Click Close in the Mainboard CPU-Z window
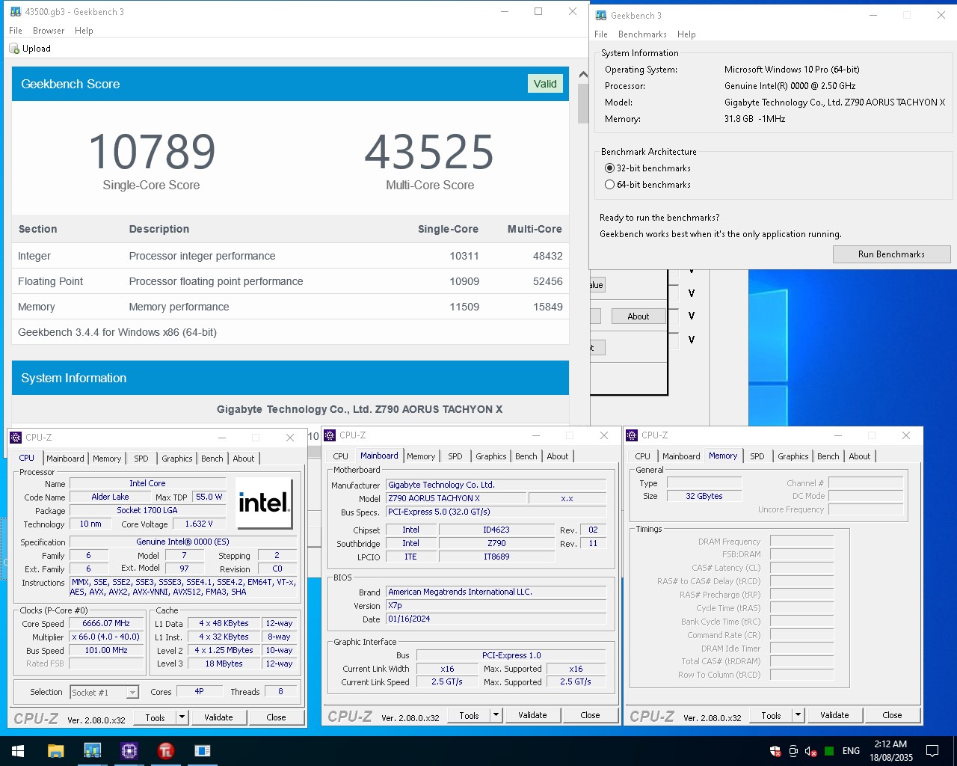This screenshot has width=957, height=766. click(x=590, y=715)
